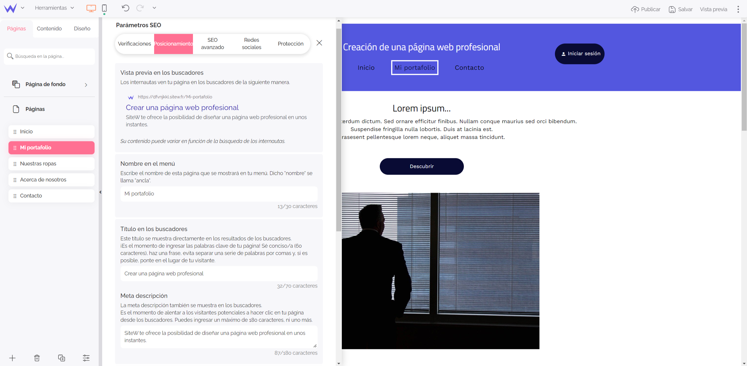Redo the last action

pos(140,8)
